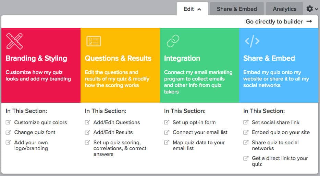Click the ruler and pencil Branding icon

click(14, 41)
